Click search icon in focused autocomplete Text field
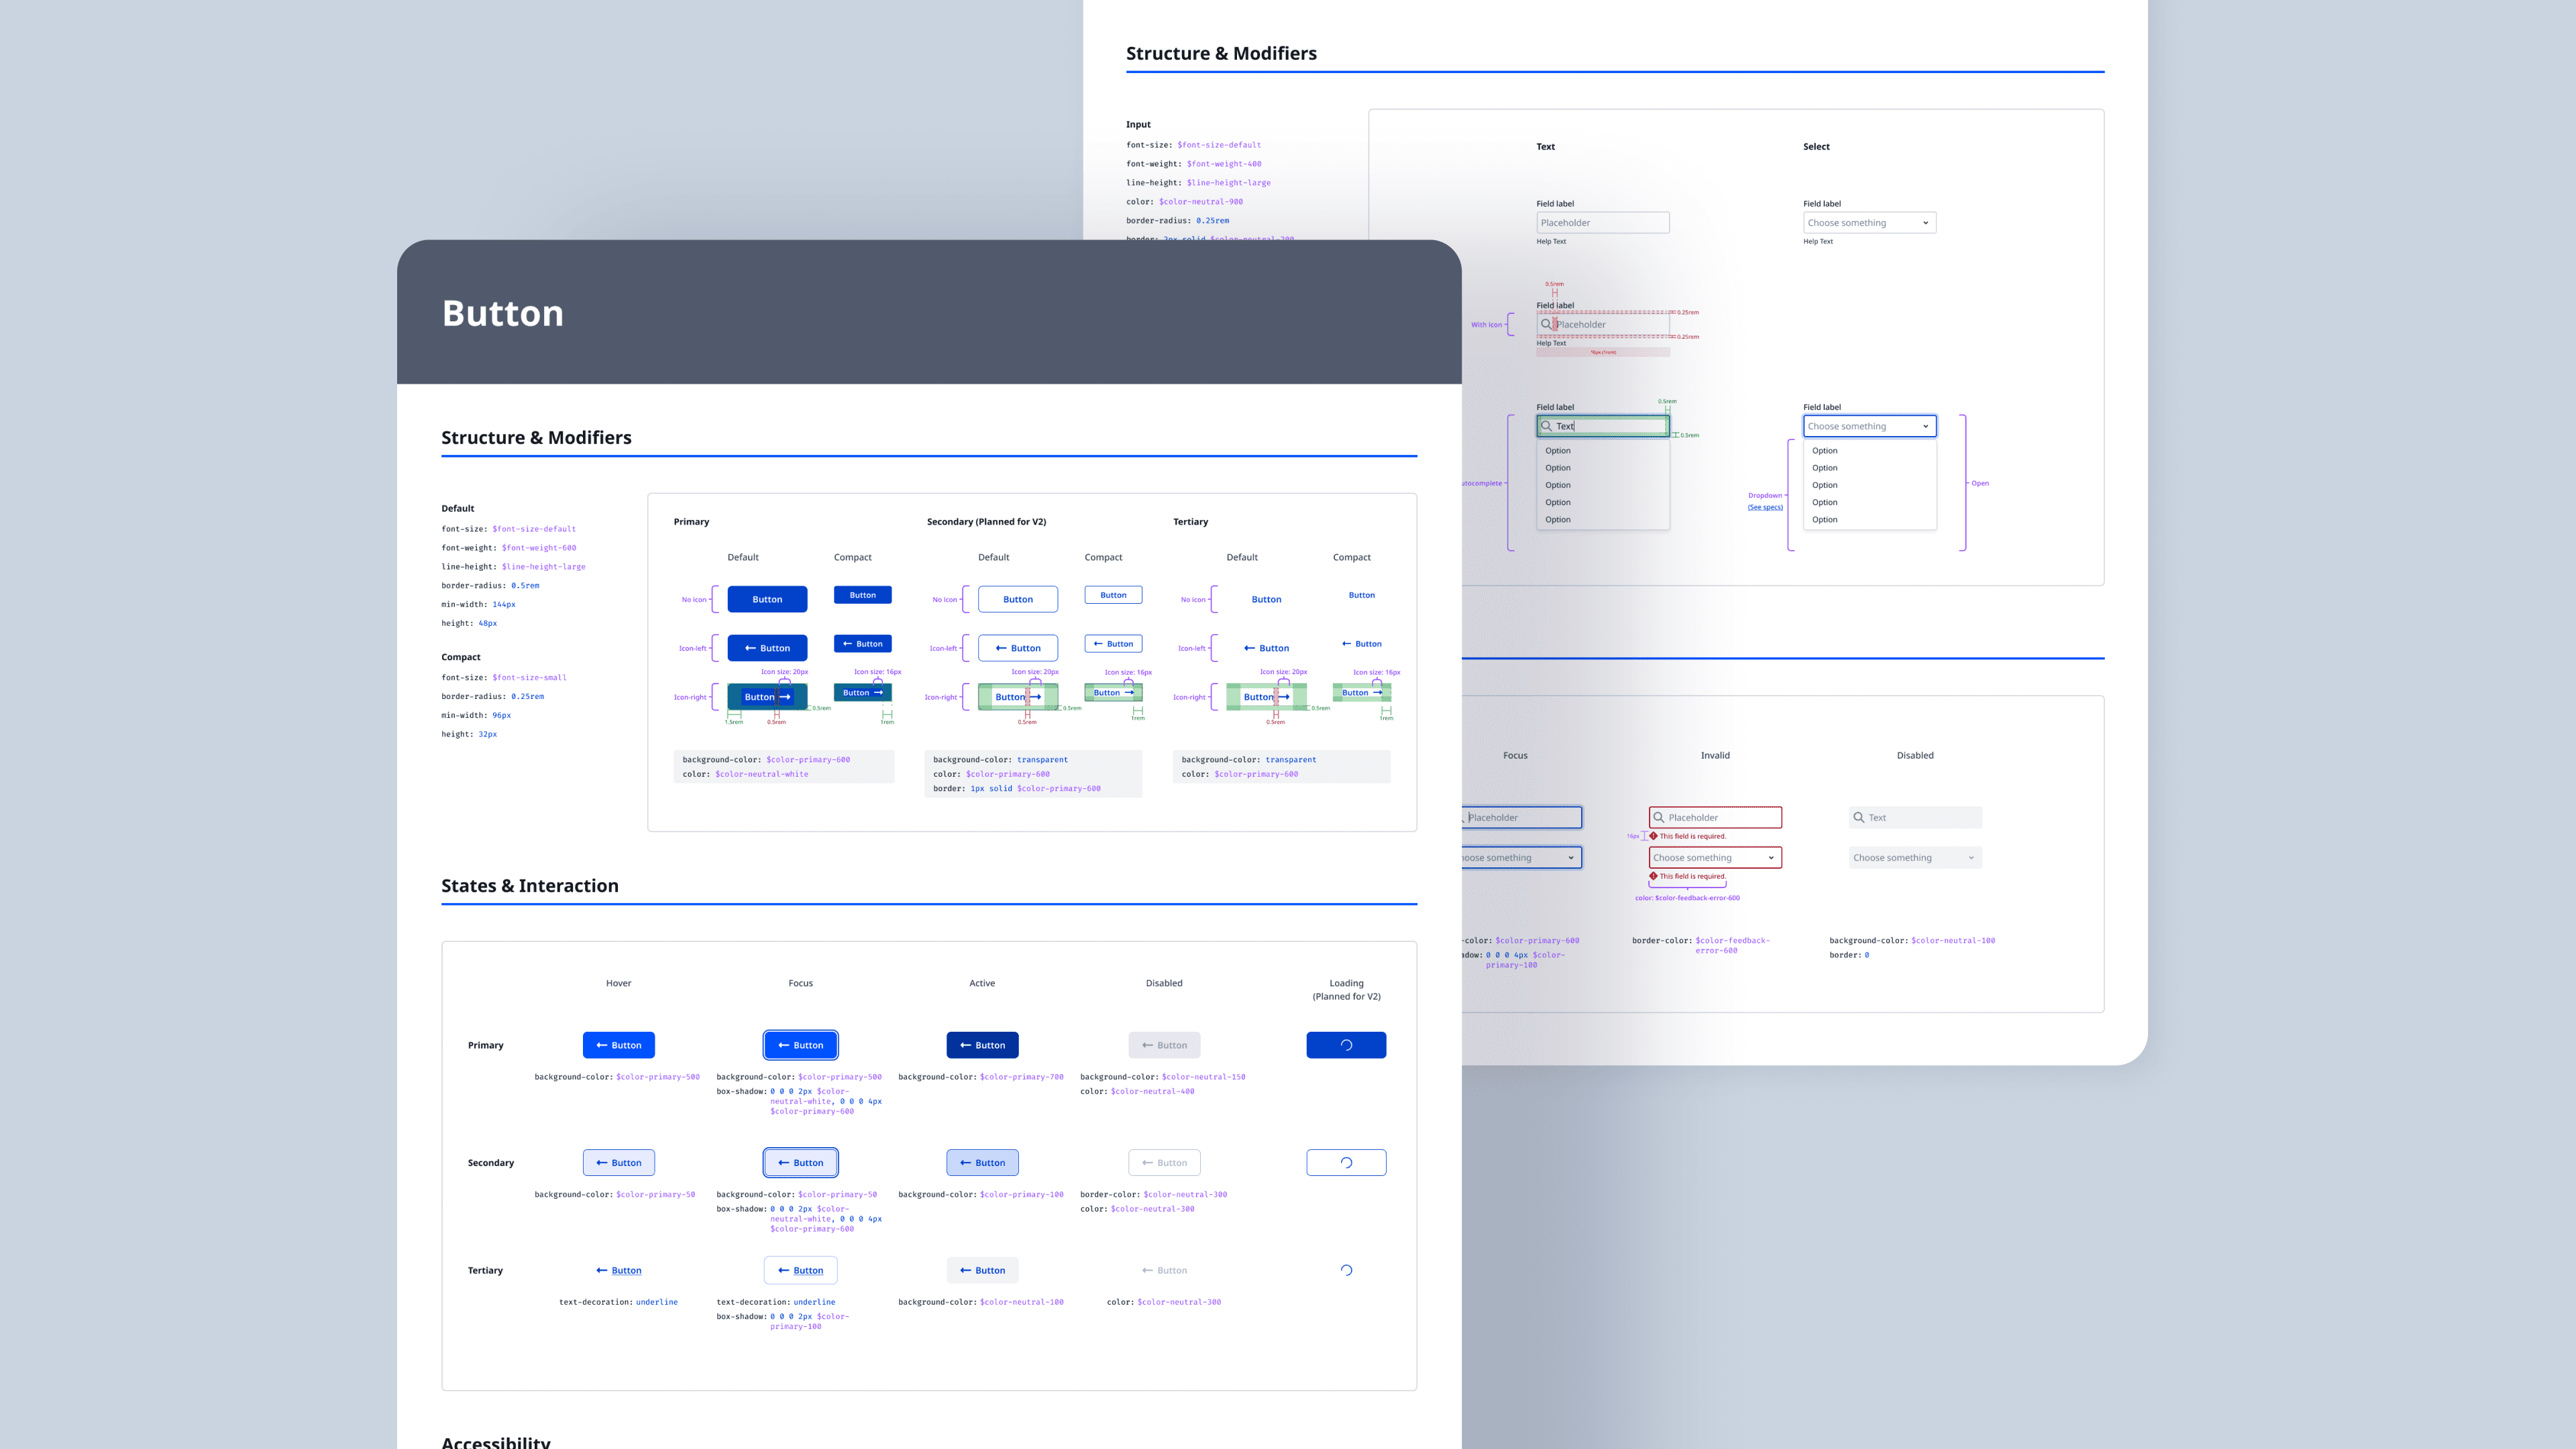This screenshot has width=2576, height=1449. coord(1547,426)
